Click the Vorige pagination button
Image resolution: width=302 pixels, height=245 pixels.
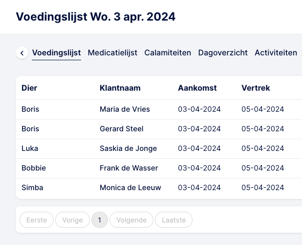coord(73,220)
